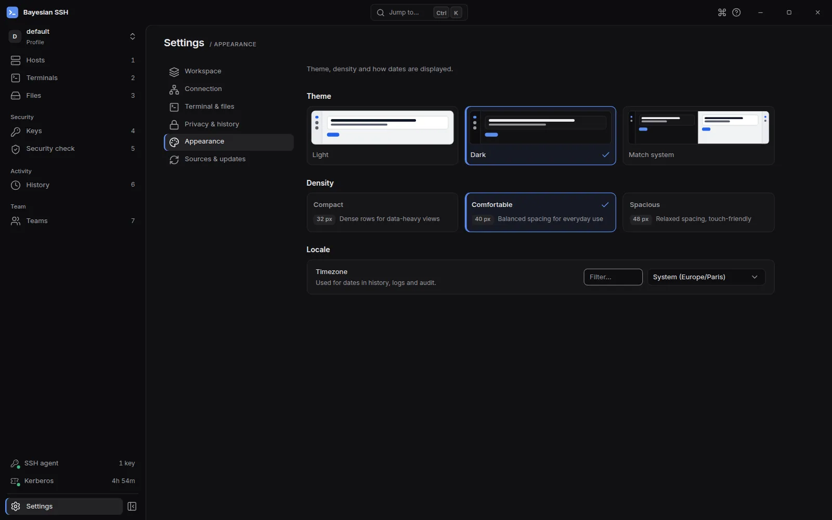Click the Terminal & files icon
The height and width of the screenshot is (520, 832).
pos(174,107)
